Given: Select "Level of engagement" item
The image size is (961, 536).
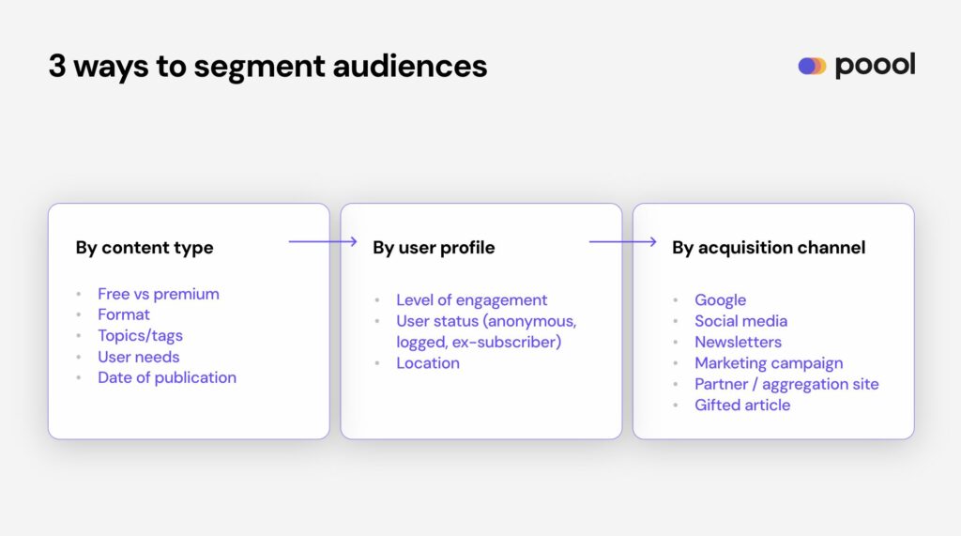Looking at the screenshot, I should pyautogui.click(x=471, y=300).
